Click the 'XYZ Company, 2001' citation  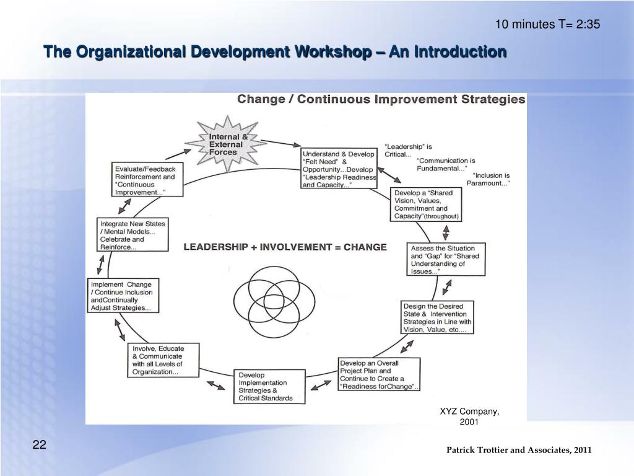coord(469,416)
